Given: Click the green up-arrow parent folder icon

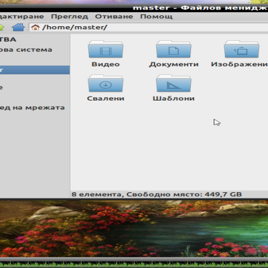Looking at the screenshot, I should [2, 27].
